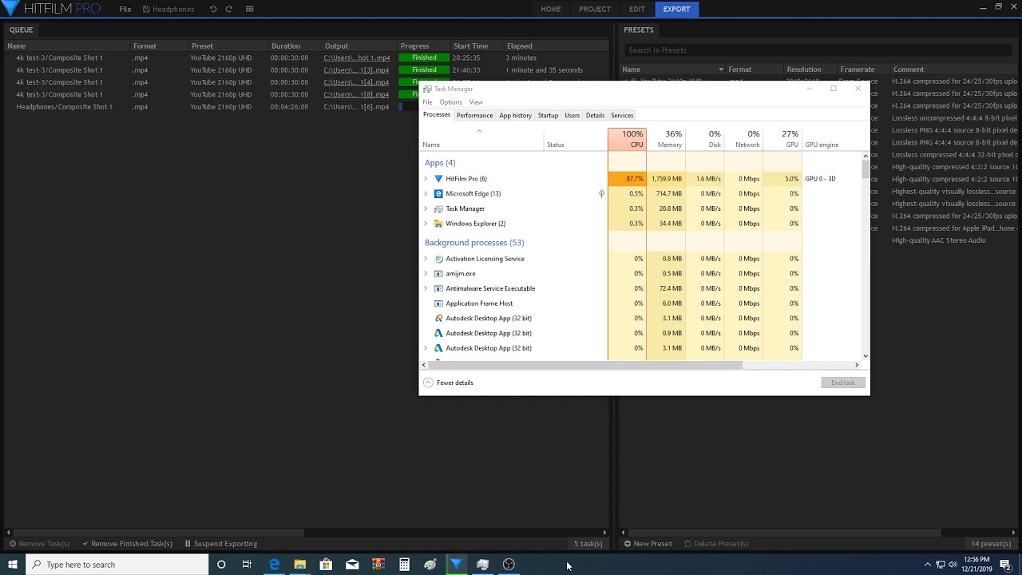Collapse Task Manager with Fewer details

(x=448, y=383)
